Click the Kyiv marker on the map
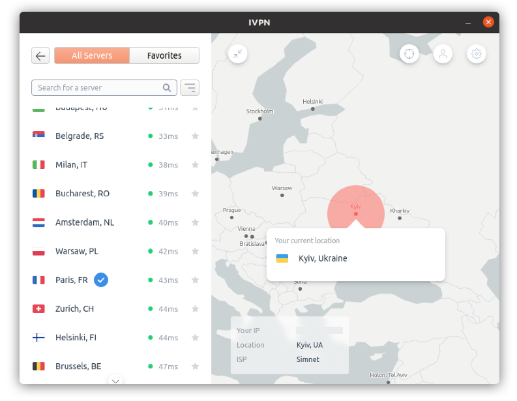The image size is (517, 401). click(x=356, y=214)
